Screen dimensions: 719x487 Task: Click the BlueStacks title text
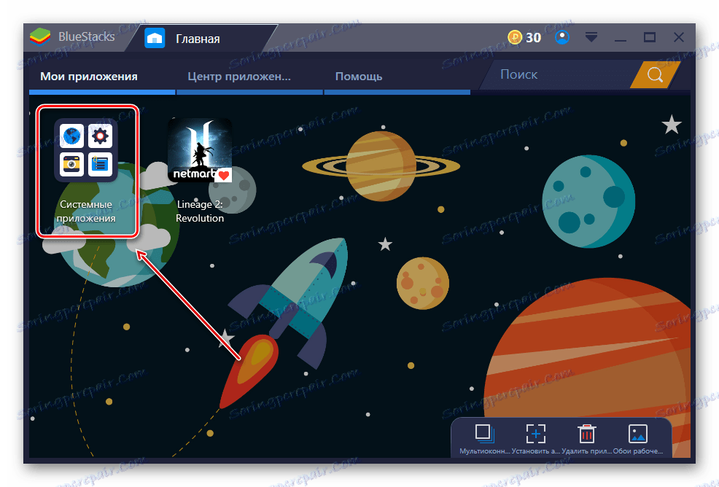coord(86,36)
